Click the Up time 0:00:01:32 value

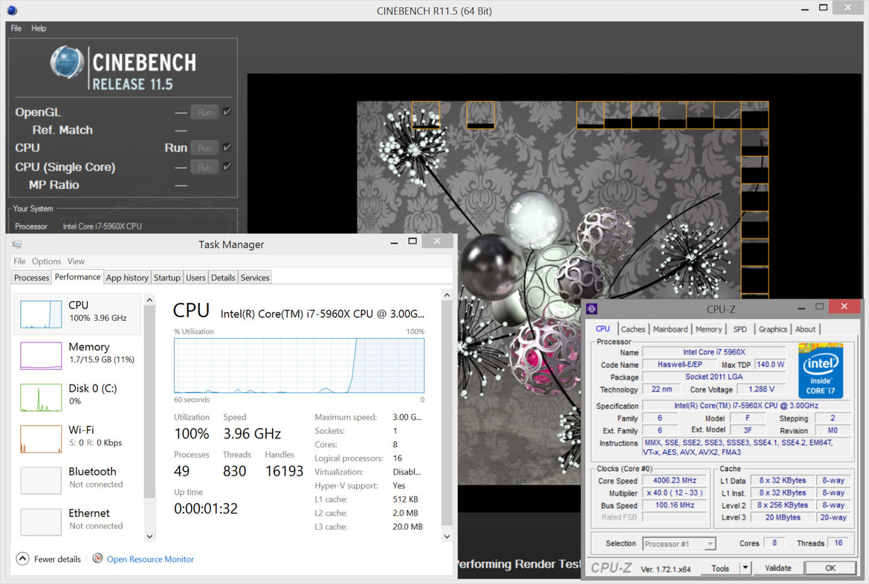click(x=206, y=509)
